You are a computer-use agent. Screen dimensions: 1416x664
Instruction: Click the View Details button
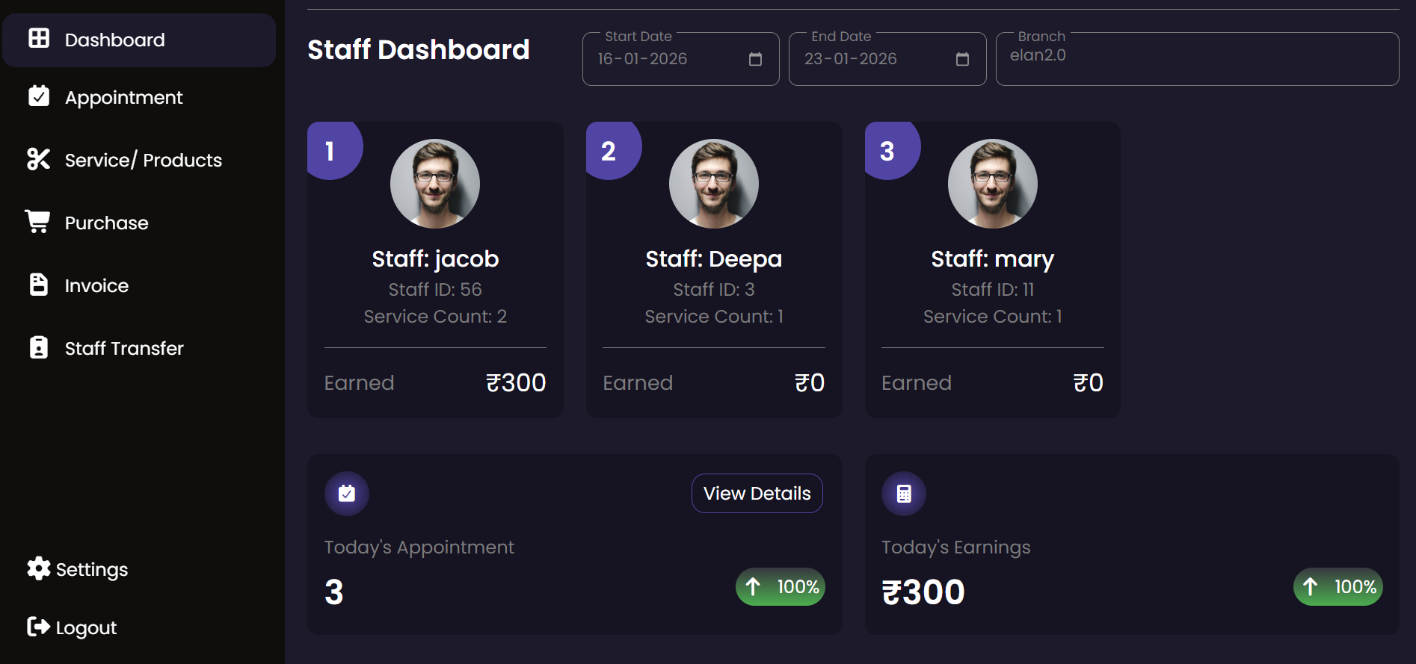[757, 494]
